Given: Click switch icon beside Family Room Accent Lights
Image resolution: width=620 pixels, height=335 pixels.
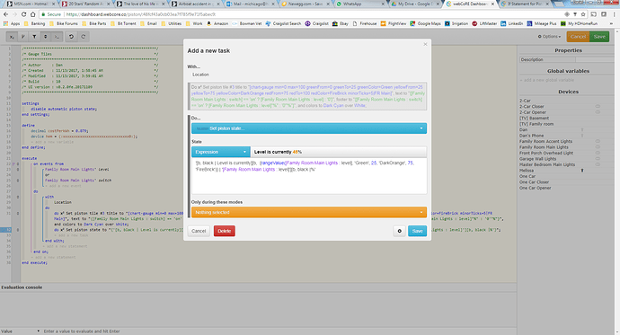Looking at the screenshot, I should click(598, 141).
